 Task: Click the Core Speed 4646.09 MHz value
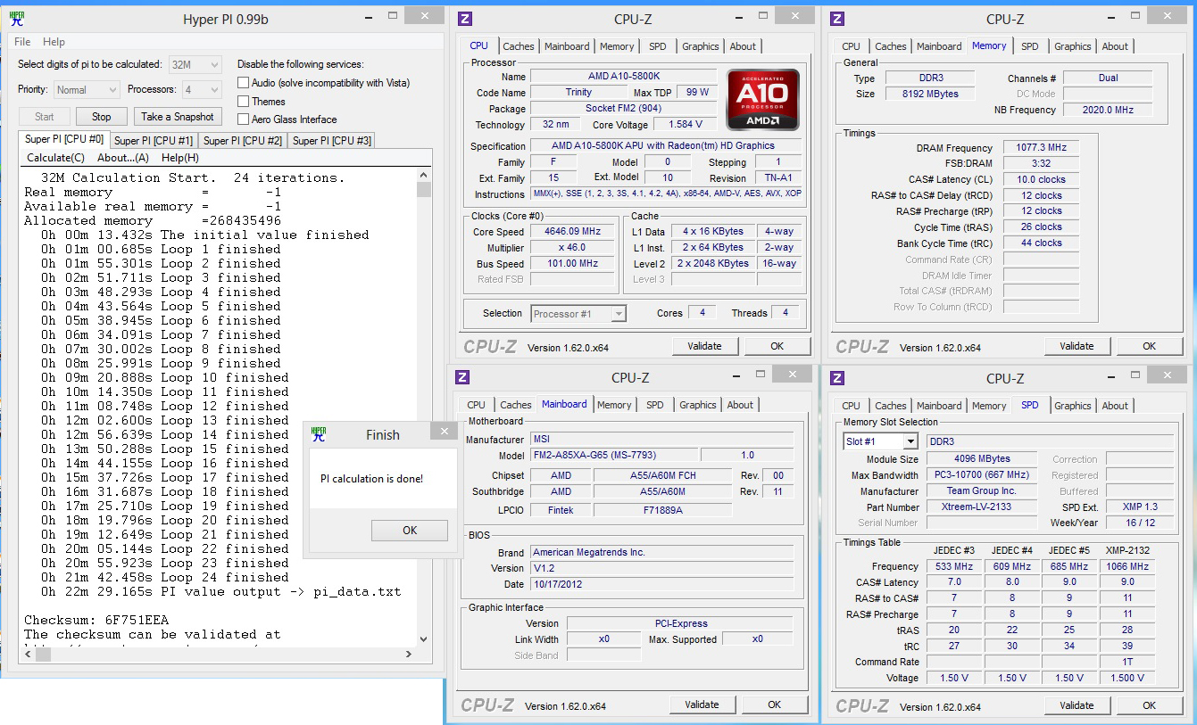point(571,231)
